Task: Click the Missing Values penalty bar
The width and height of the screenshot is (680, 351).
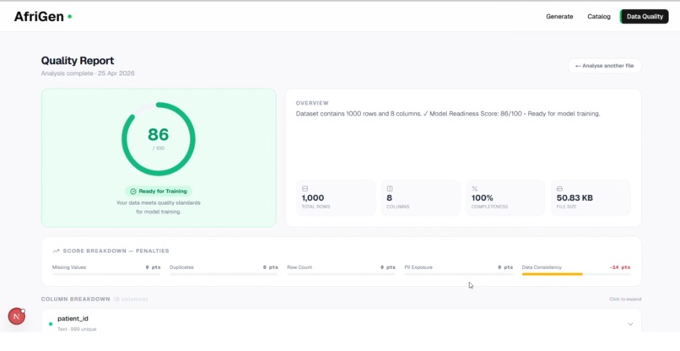Action: pos(106,274)
